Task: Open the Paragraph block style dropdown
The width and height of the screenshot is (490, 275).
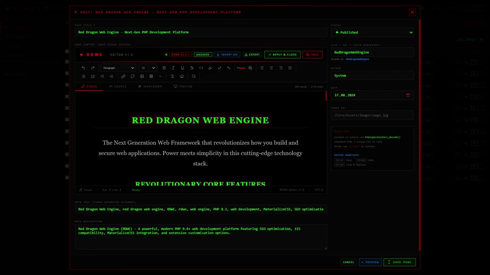Action: click(118, 68)
